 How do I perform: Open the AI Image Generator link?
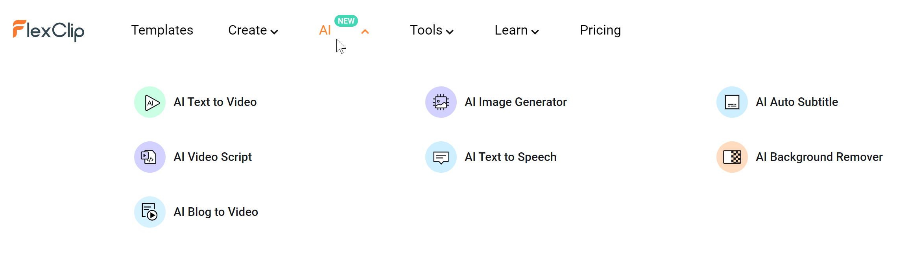[x=516, y=102]
